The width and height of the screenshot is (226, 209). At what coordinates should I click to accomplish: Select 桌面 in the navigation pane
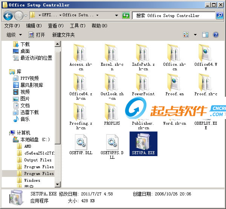pyautogui.click(x=21, y=51)
